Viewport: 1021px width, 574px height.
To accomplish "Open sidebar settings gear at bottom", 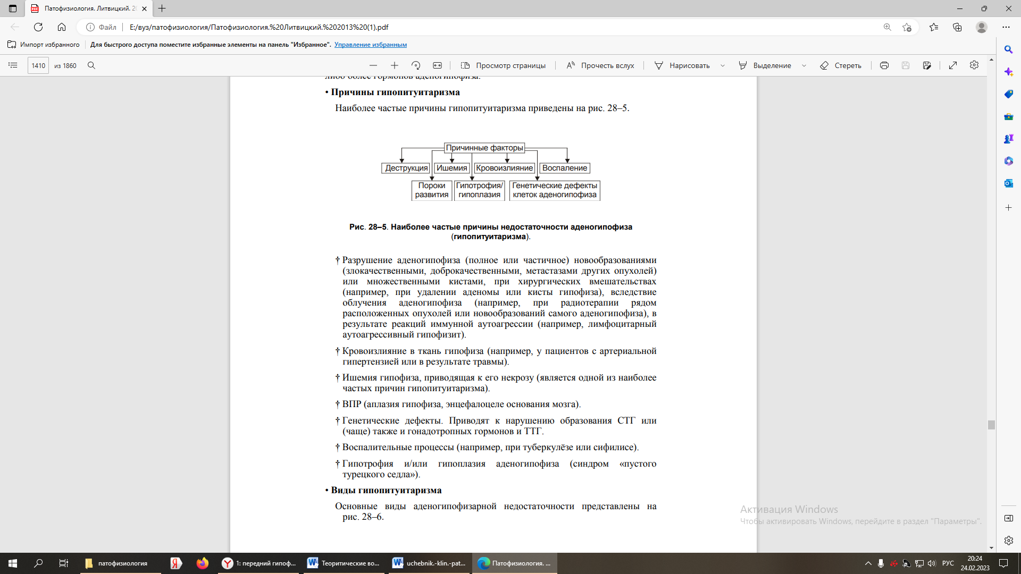I will (x=1008, y=541).
